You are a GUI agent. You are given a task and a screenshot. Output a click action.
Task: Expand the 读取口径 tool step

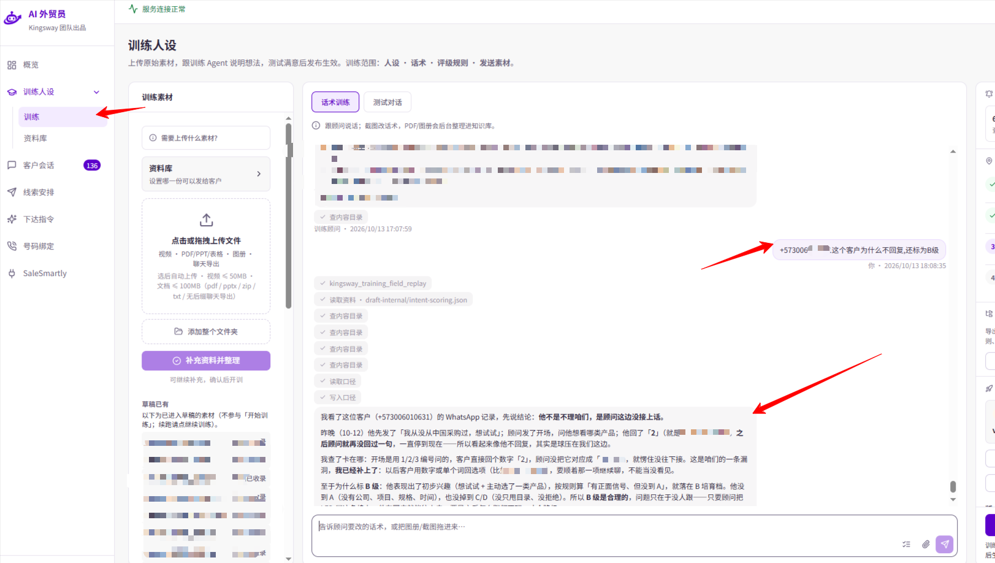tap(337, 381)
